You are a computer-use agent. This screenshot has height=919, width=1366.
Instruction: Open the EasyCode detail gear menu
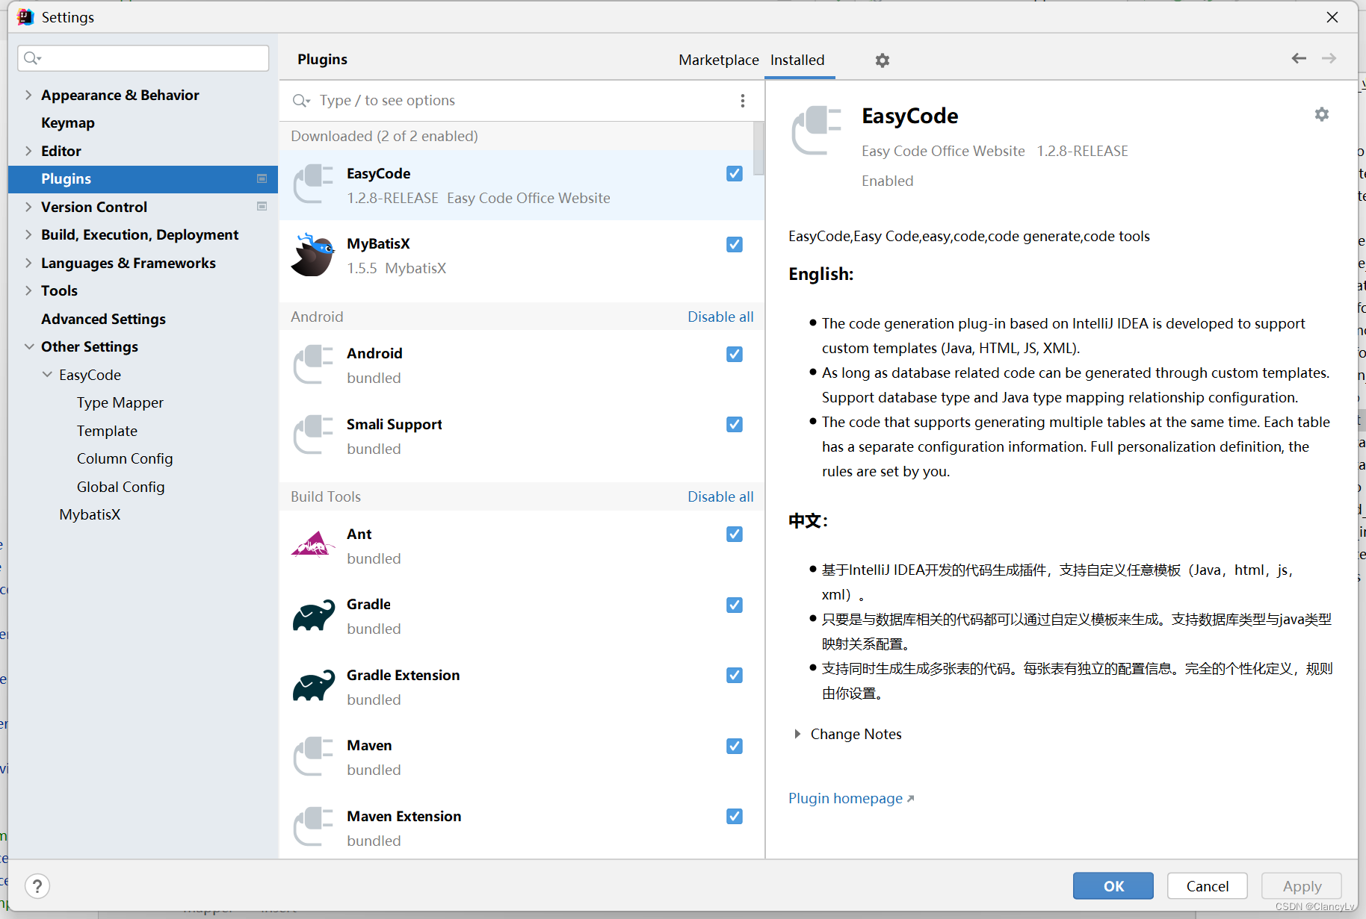click(x=1322, y=114)
